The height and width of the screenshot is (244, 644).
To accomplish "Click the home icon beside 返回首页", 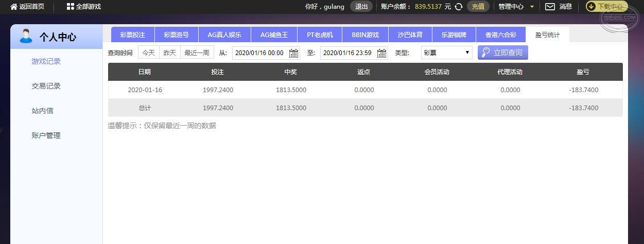I will [14, 7].
